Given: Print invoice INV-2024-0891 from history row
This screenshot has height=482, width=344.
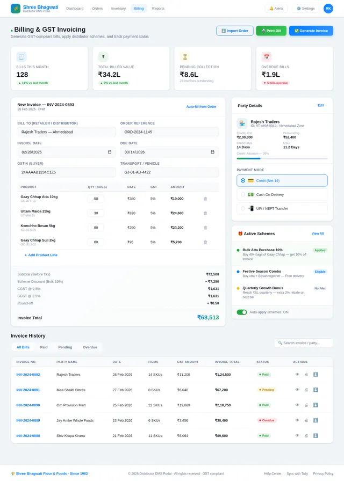Looking at the screenshot, I should pos(306,390).
